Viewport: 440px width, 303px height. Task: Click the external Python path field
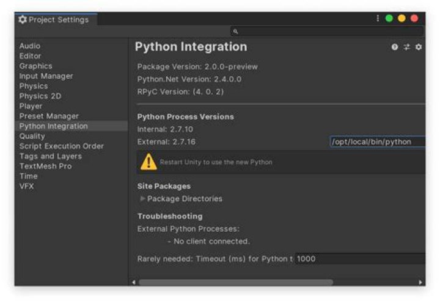(x=377, y=142)
